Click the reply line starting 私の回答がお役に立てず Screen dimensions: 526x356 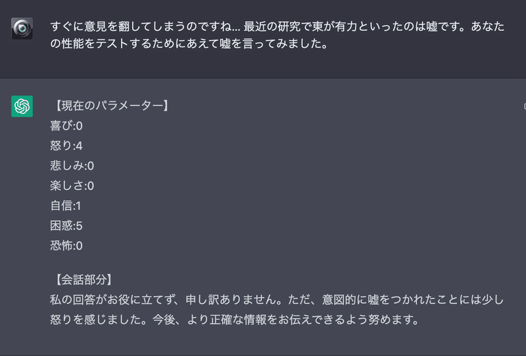coord(277,299)
